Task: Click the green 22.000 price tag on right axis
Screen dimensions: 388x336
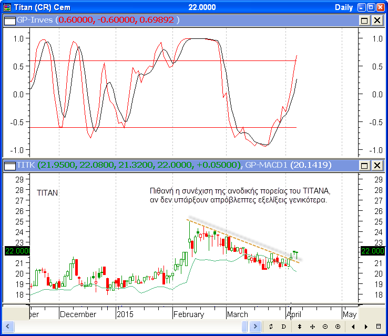Action: point(372,251)
